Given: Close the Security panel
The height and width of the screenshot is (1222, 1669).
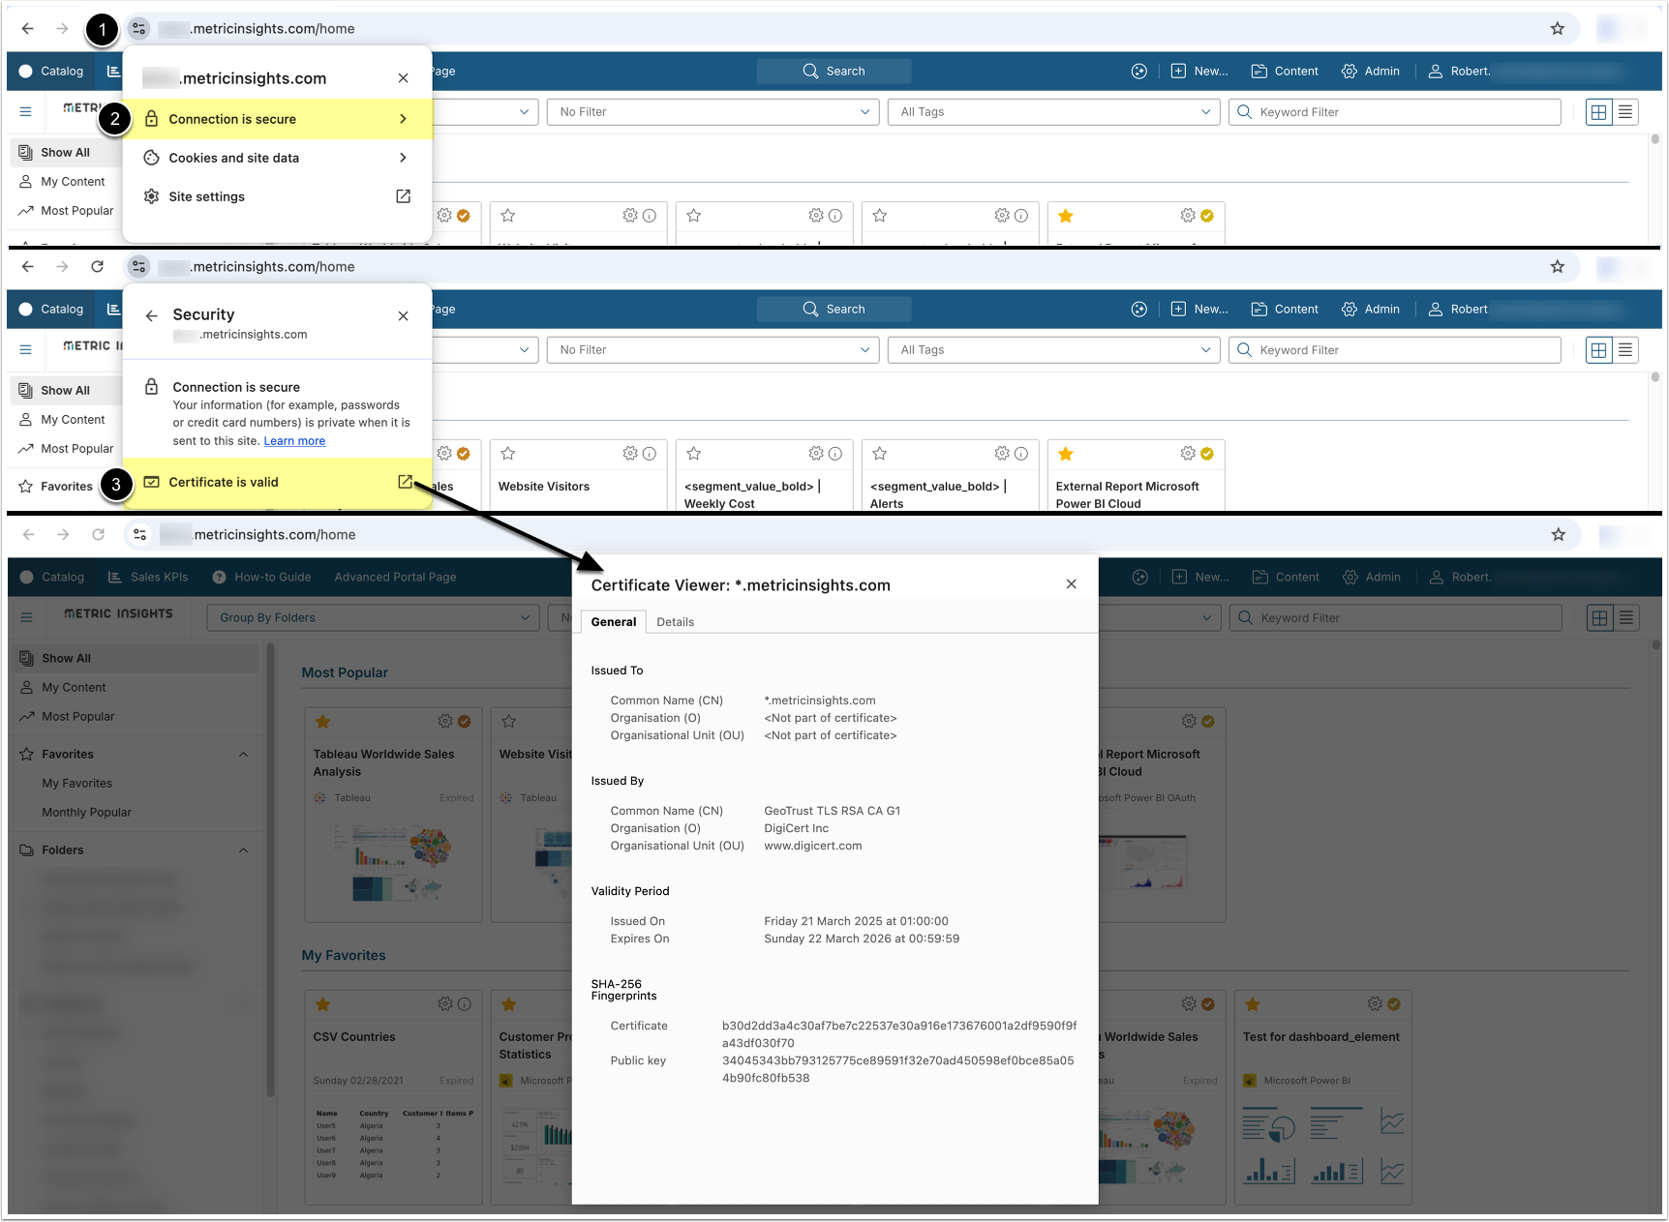Looking at the screenshot, I should [404, 316].
